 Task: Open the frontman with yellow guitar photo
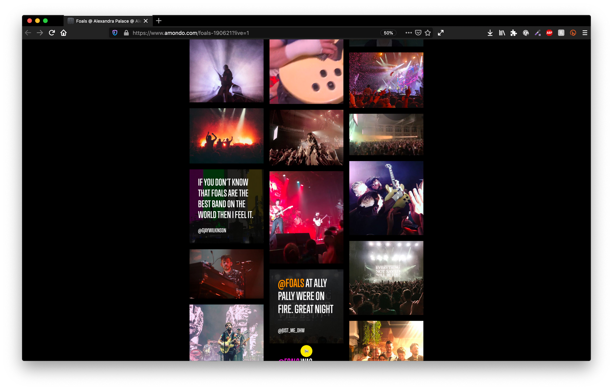226,333
